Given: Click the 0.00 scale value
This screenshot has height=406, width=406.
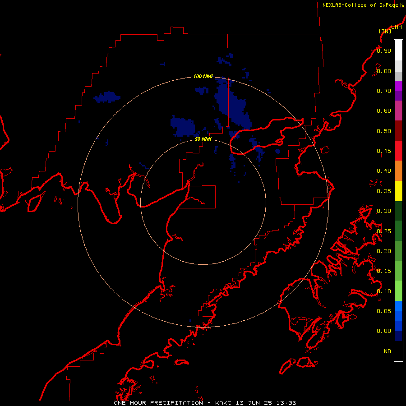Looking at the screenshot, I should 384,331.
